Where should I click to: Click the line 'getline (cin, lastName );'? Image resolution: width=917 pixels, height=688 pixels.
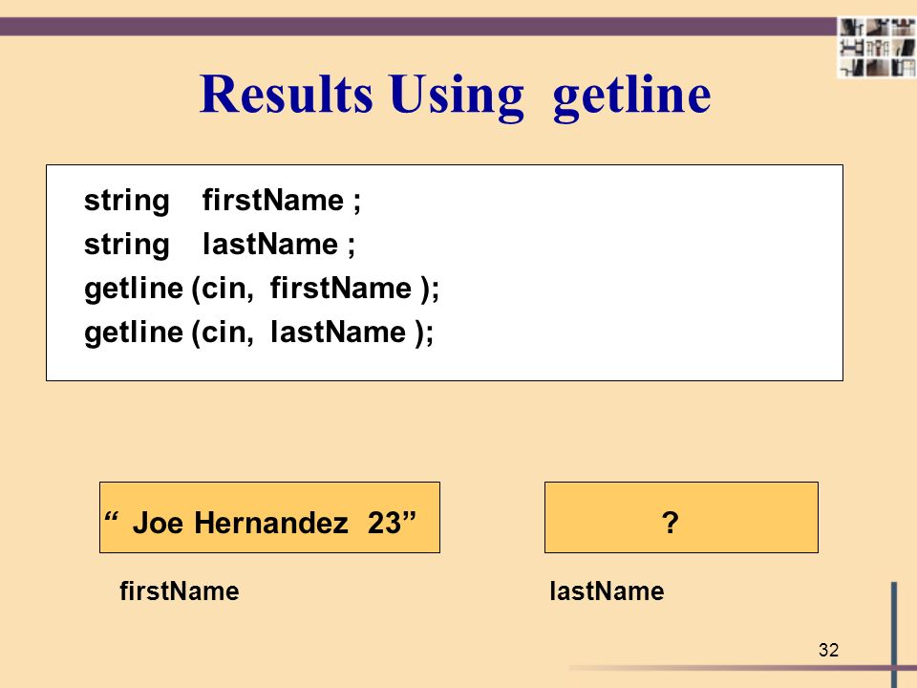click(x=259, y=333)
